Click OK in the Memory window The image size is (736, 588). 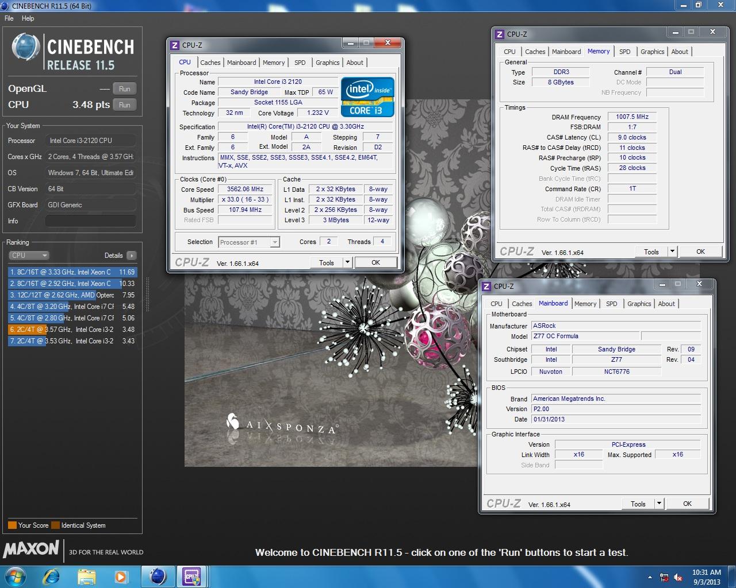click(x=700, y=252)
